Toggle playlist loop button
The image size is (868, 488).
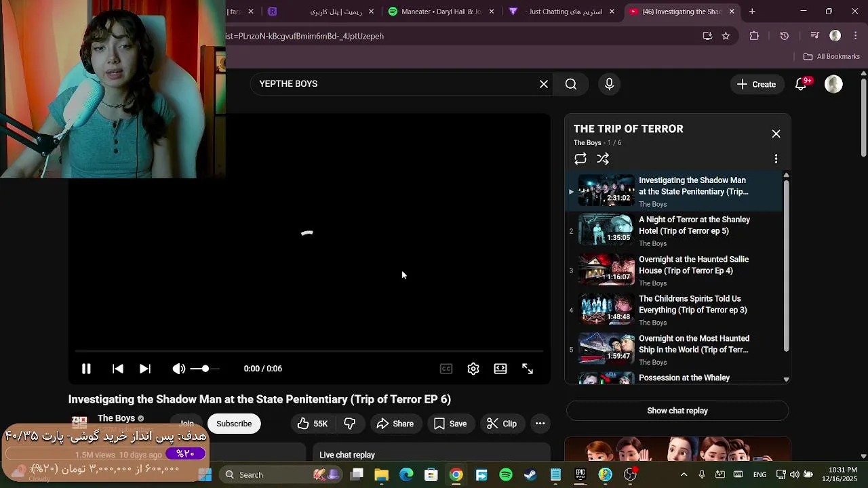(x=580, y=159)
